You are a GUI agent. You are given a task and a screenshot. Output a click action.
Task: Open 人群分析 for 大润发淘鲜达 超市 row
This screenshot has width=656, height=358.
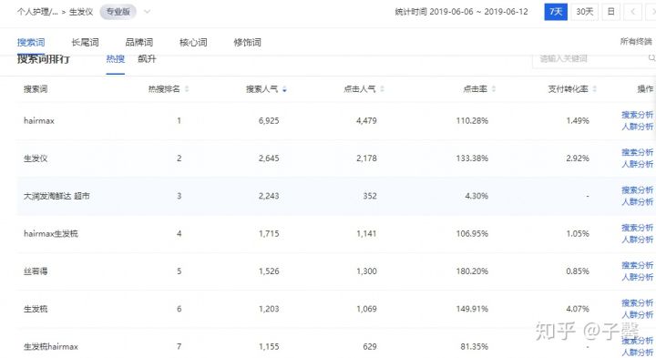[637, 201]
